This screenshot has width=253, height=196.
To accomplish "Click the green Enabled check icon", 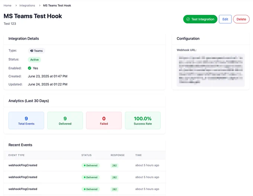I will (29, 68).
